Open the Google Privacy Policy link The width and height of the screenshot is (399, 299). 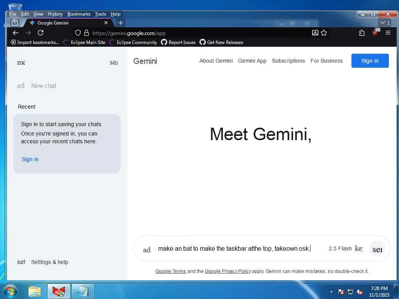click(x=228, y=271)
